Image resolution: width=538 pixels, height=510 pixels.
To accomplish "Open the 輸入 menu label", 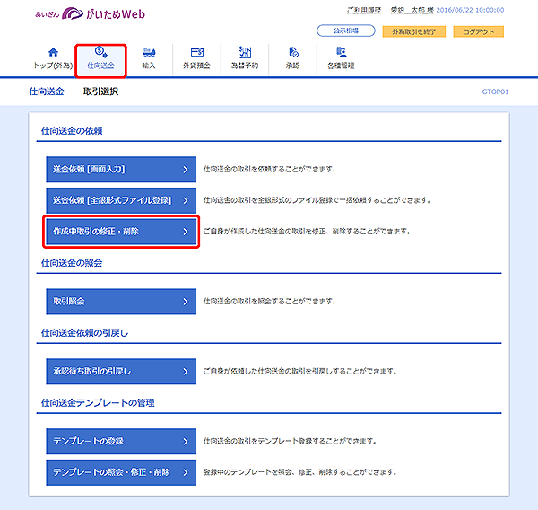I will pos(149,66).
